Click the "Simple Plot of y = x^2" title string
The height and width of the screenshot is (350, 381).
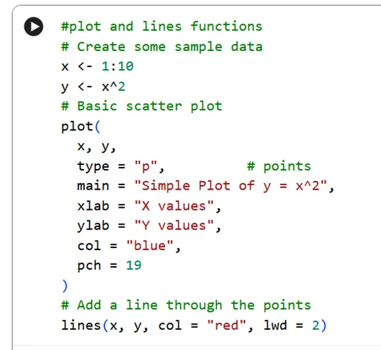(x=230, y=186)
